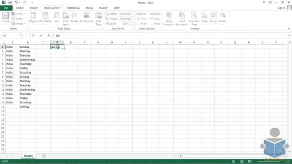Click the Group objects icon
This screenshot has height=164, width=292.
point(214,15)
